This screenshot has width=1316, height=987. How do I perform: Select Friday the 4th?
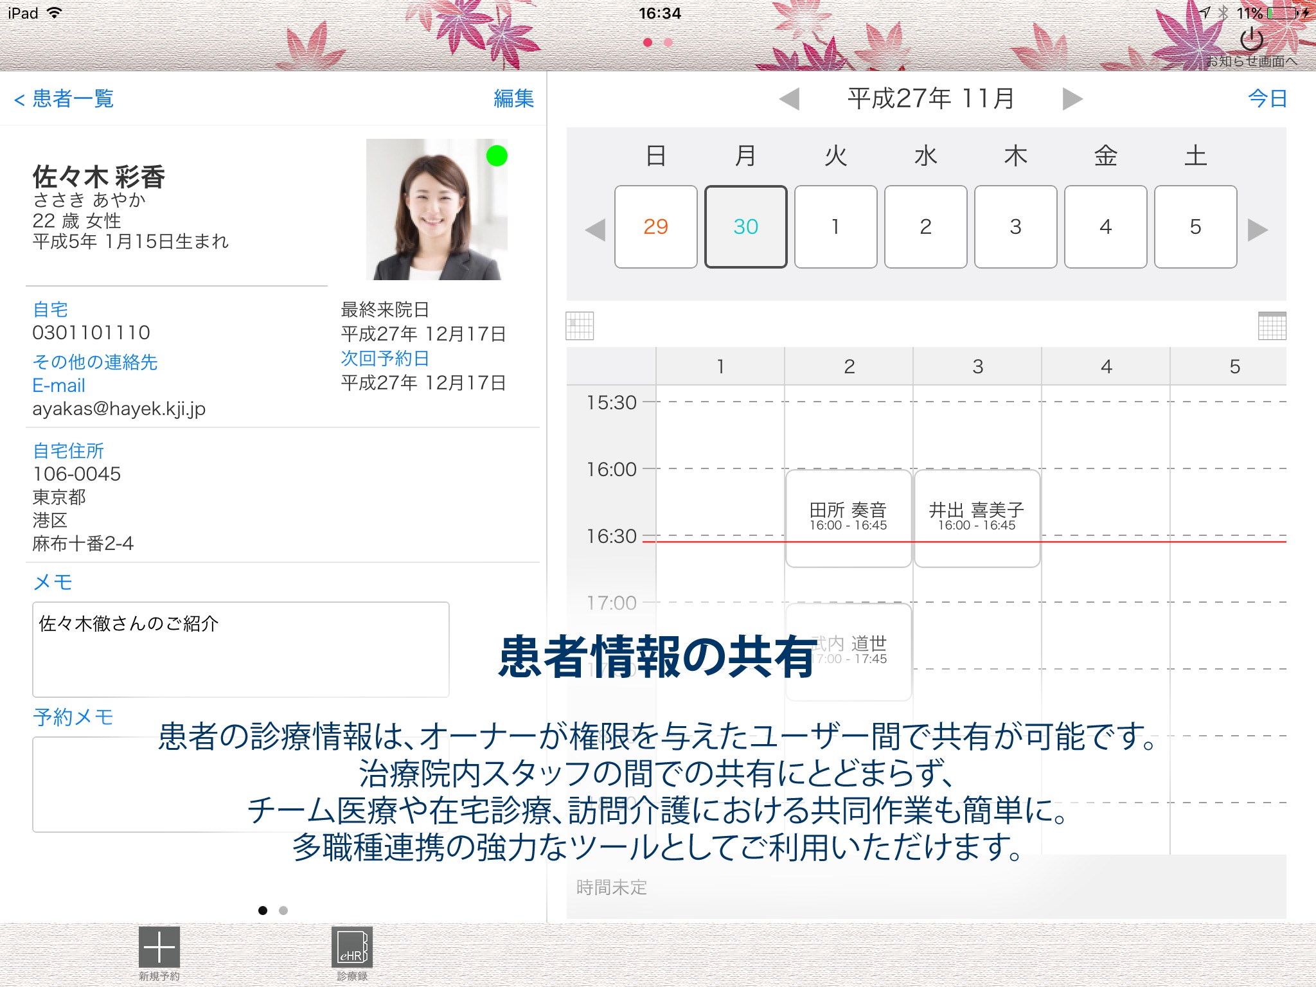click(1106, 227)
